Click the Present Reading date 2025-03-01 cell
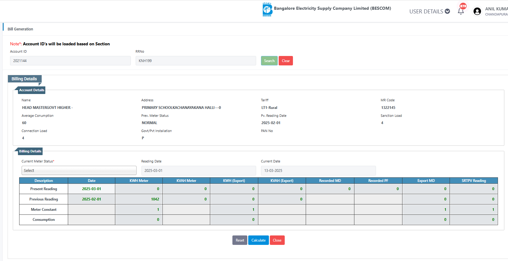The width and height of the screenshot is (508, 261). [x=92, y=189]
